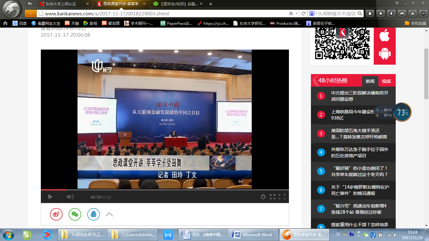Collapse the share icons with the up chevron

pyautogui.click(x=109, y=215)
